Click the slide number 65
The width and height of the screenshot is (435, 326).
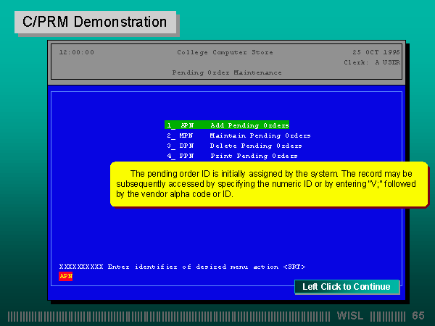pos(418,316)
